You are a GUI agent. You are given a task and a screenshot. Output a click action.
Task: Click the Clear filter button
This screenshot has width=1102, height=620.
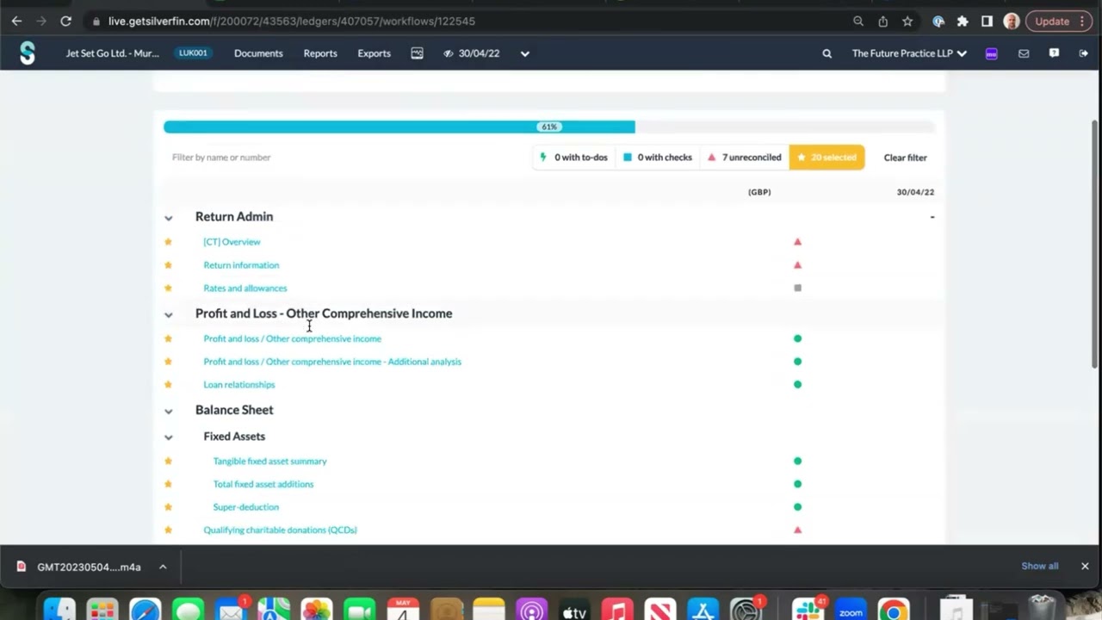click(905, 158)
